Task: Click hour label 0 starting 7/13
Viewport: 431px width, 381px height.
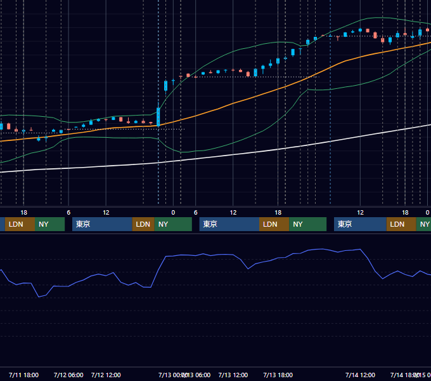Action: point(173,213)
